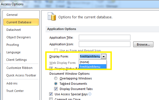159x100 pixels.
Task: Click the Application Icon text field
Action: pos(105,44)
